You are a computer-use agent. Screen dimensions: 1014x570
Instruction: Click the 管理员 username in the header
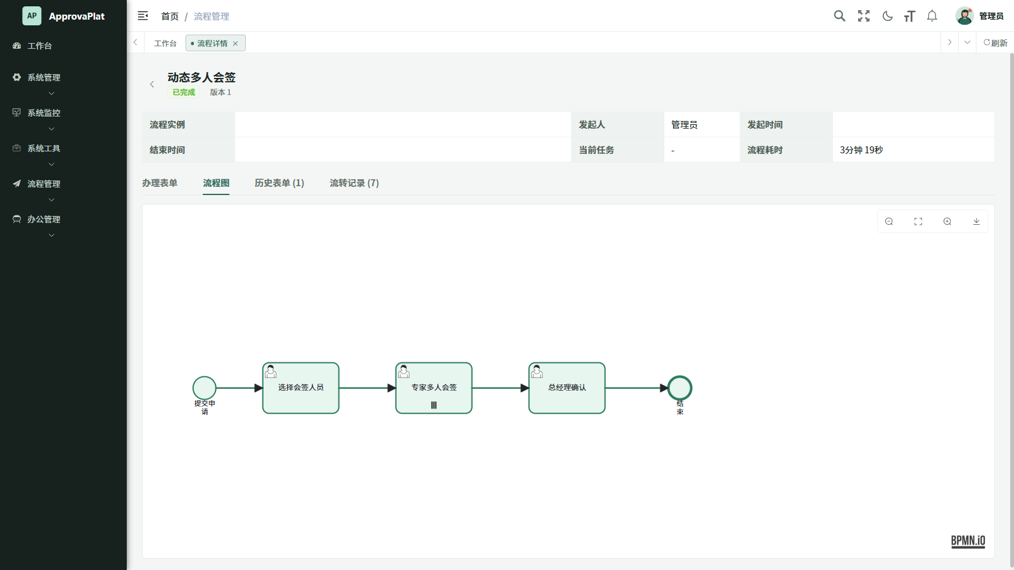pyautogui.click(x=991, y=16)
